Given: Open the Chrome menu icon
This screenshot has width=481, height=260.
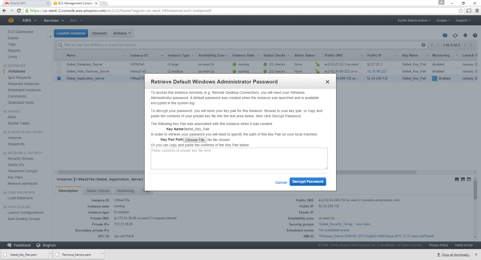Looking at the screenshot, I should (x=477, y=10).
